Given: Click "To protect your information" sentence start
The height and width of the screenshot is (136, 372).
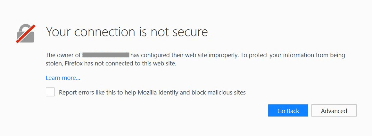Looking at the screenshot, I should click(271, 55).
